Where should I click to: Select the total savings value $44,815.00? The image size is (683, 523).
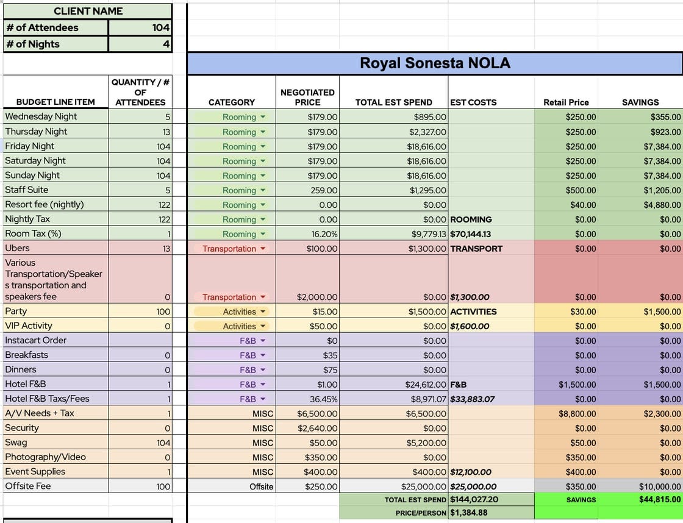640,499
